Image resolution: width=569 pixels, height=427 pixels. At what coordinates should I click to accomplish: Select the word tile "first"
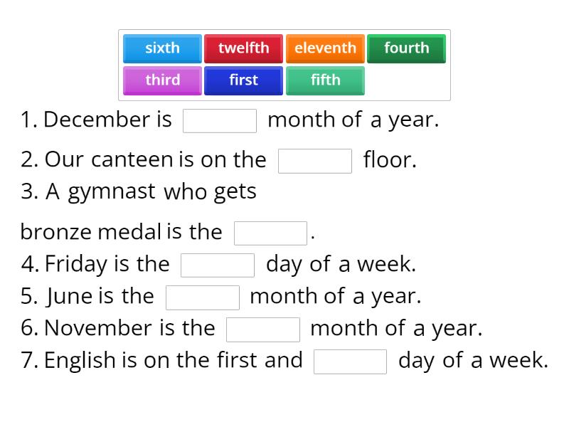click(x=243, y=80)
